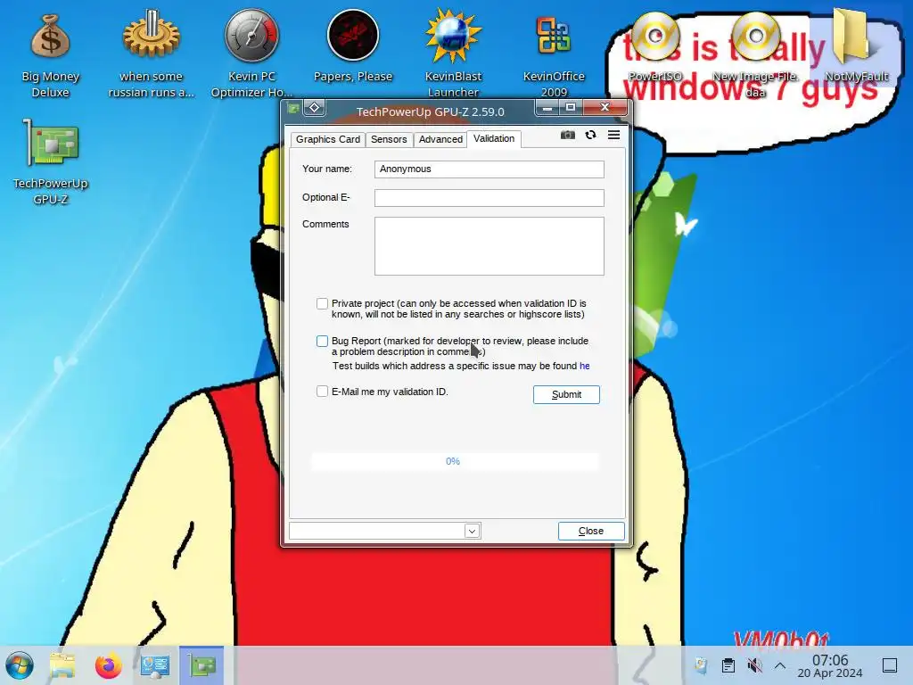Switch to the Graphics Card tab
The width and height of the screenshot is (913, 685).
click(328, 139)
